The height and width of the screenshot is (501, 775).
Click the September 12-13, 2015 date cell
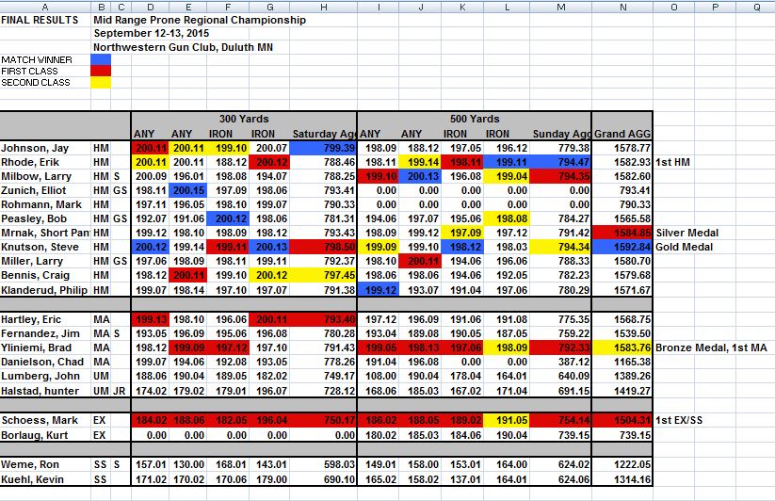(x=152, y=34)
